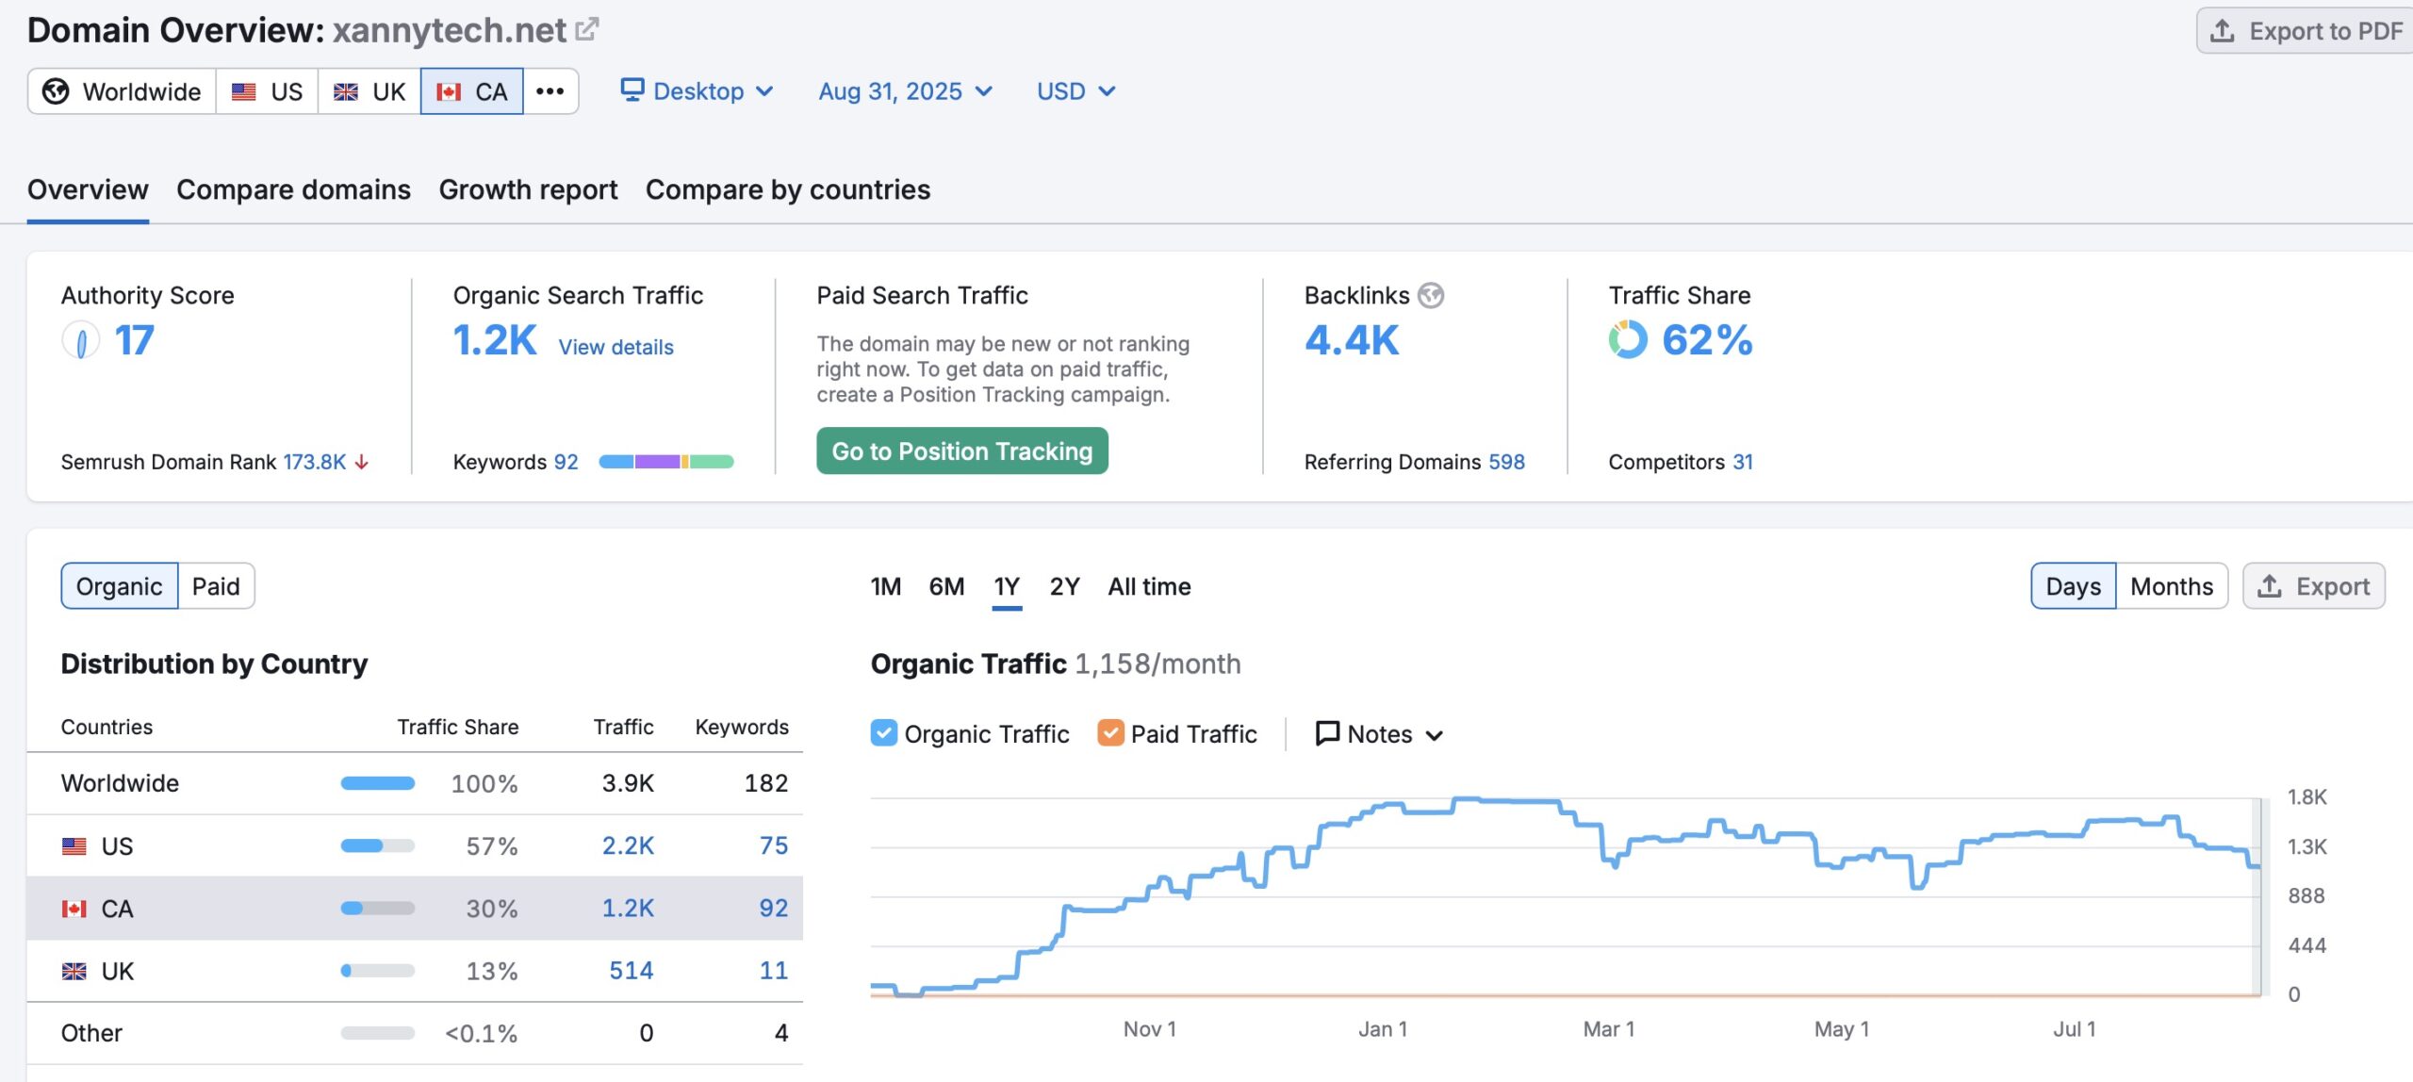The width and height of the screenshot is (2413, 1082).
Task: Click View details link for organic traffic
Action: (616, 347)
